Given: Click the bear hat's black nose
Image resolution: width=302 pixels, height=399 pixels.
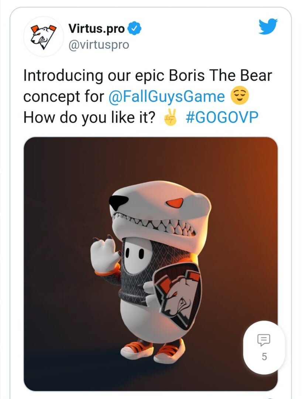Looking at the screenshot, I should click(119, 202).
